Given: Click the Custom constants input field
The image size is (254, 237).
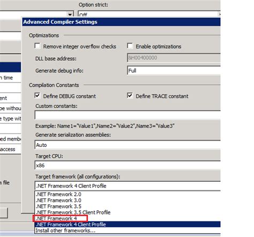Looking at the screenshot, I should click(x=128, y=115).
